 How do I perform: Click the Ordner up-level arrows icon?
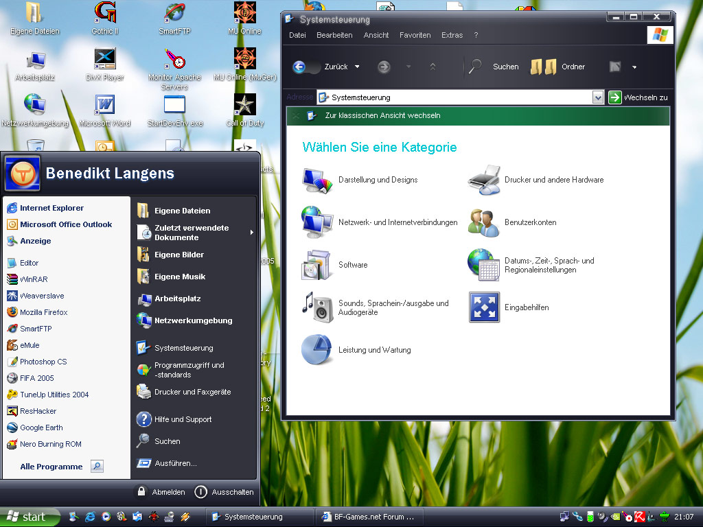tap(433, 67)
